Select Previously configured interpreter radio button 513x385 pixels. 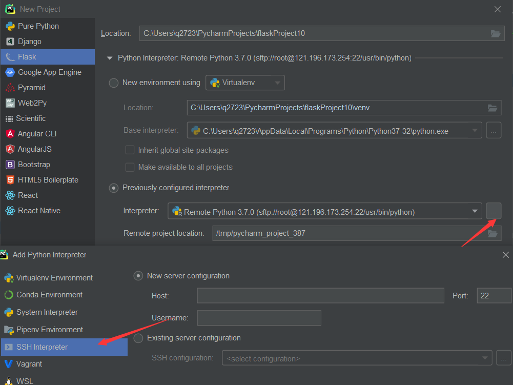click(x=114, y=188)
